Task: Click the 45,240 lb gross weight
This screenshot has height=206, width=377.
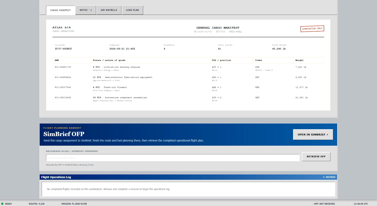Action: pyautogui.click(x=279, y=49)
